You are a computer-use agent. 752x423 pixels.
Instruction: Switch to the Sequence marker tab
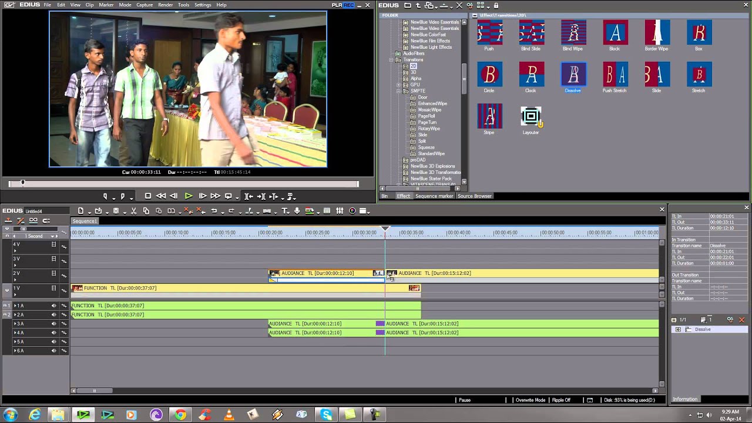coord(434,196)
